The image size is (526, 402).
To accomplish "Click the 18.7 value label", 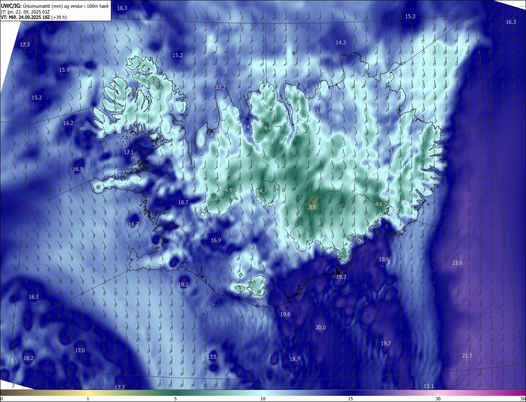I will point(295,359).
